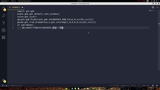The width and height of the screenshot is (160, 90).
Task: Change the UTF-8 file encoding
Action: click(x=133, y=85)
